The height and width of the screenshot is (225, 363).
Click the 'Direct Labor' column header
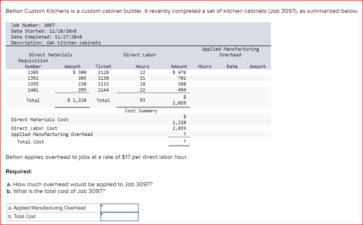click(140, 55)
